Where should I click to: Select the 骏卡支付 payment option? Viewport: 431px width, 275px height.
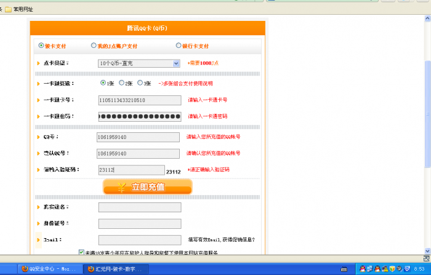click(41, 46)
